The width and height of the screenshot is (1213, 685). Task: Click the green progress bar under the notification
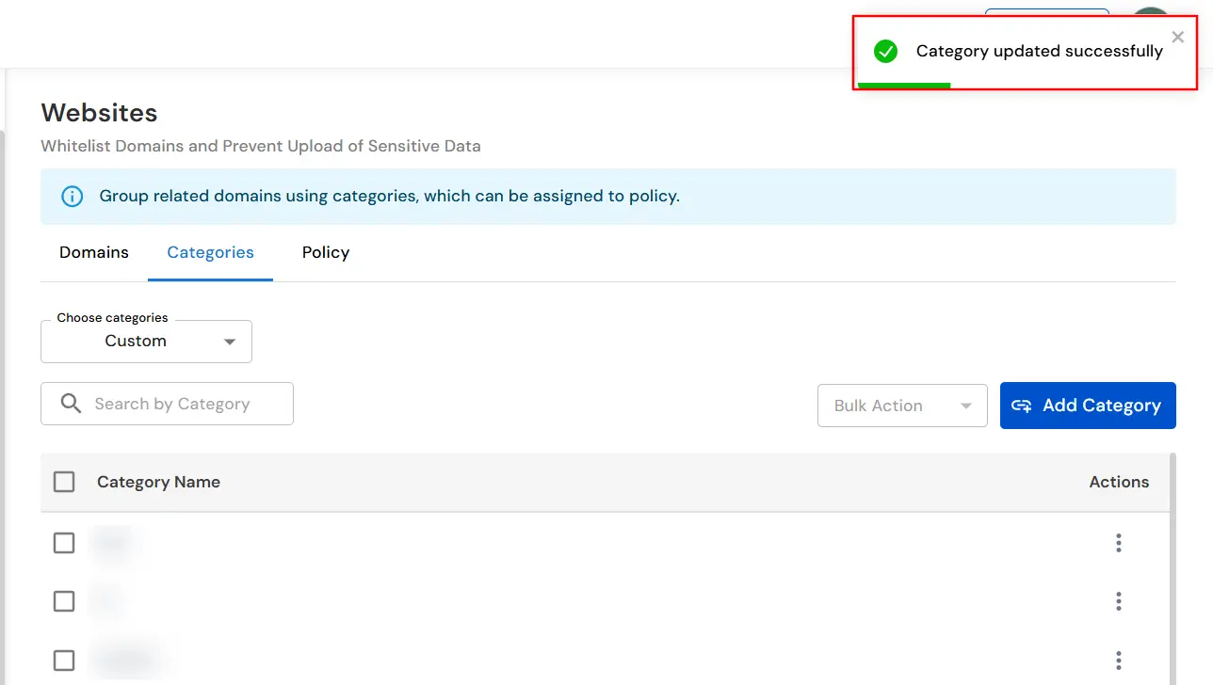click(902, 84)
